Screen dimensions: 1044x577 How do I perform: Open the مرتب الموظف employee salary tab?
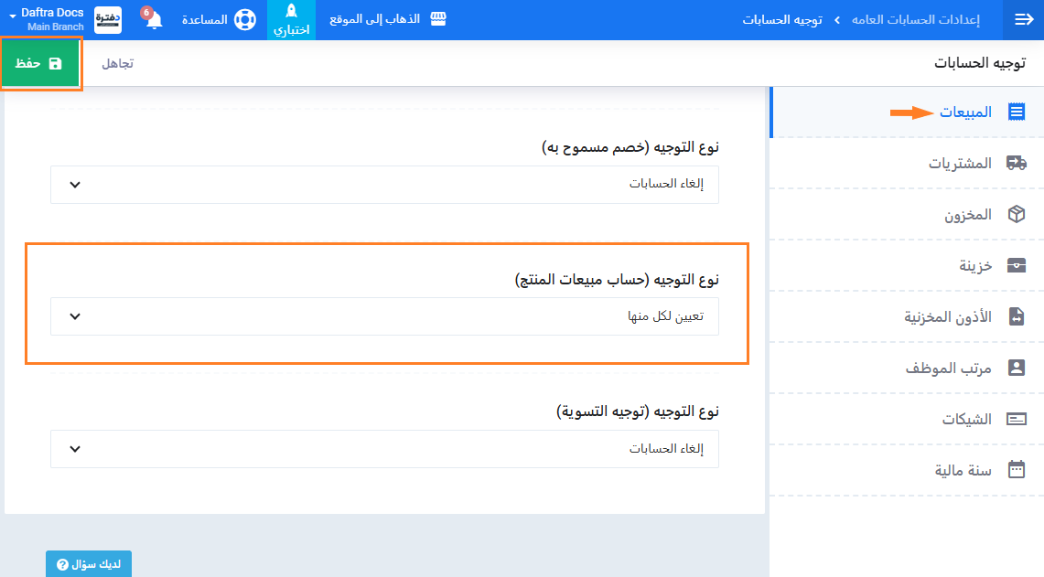(949, 368)
